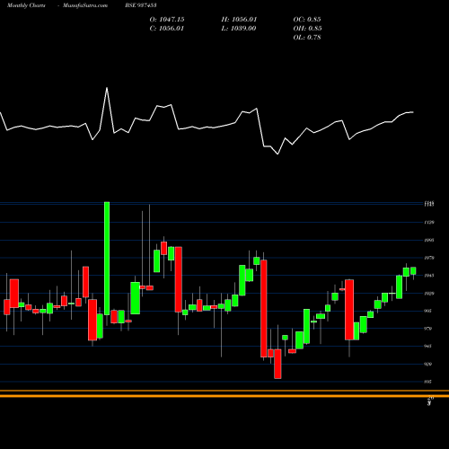
Task: Click the OL: 0.78 reading
Action: coord(307,38)
